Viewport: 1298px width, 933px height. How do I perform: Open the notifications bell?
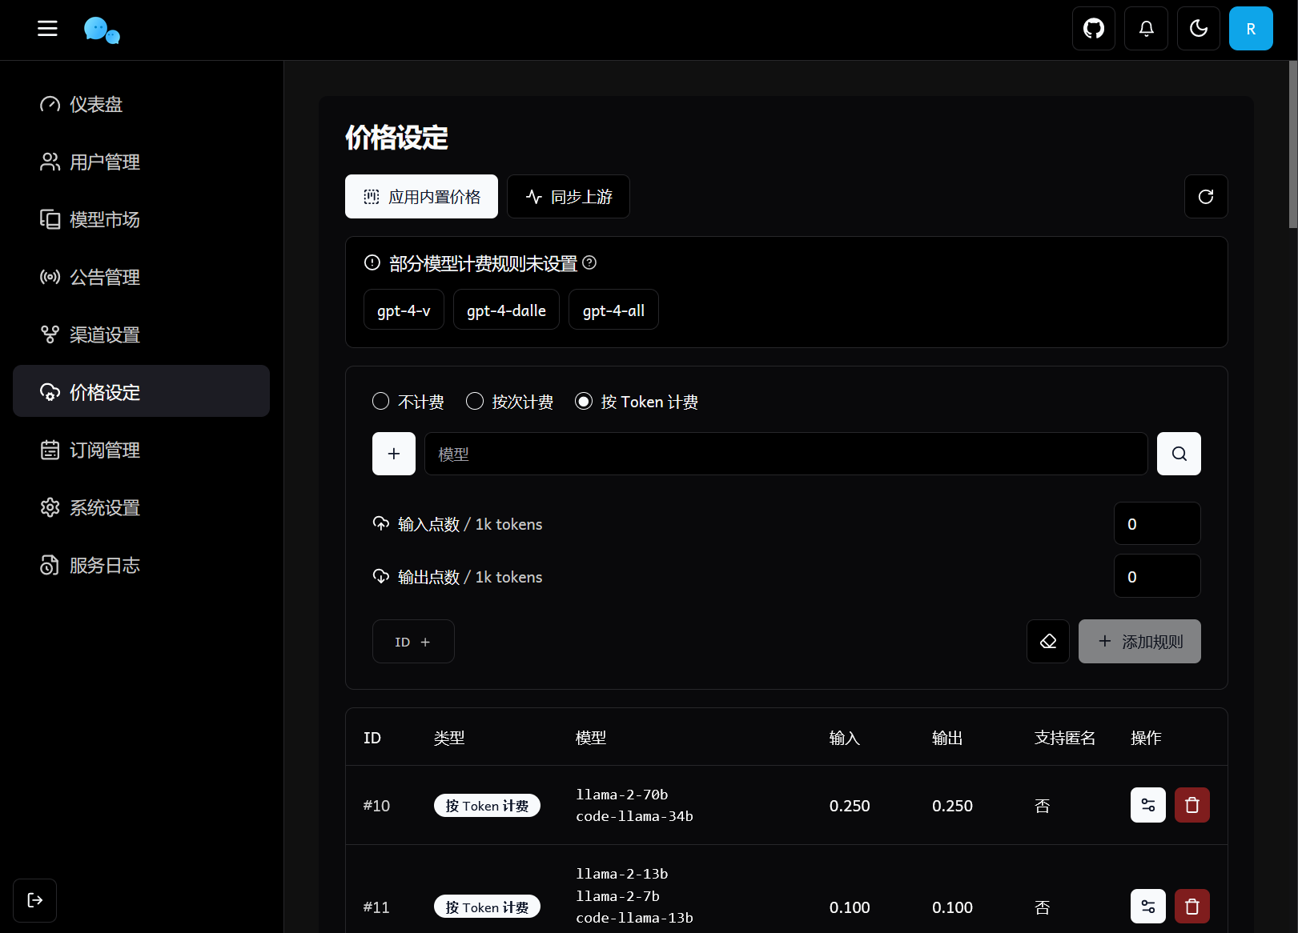(1146, 28)
